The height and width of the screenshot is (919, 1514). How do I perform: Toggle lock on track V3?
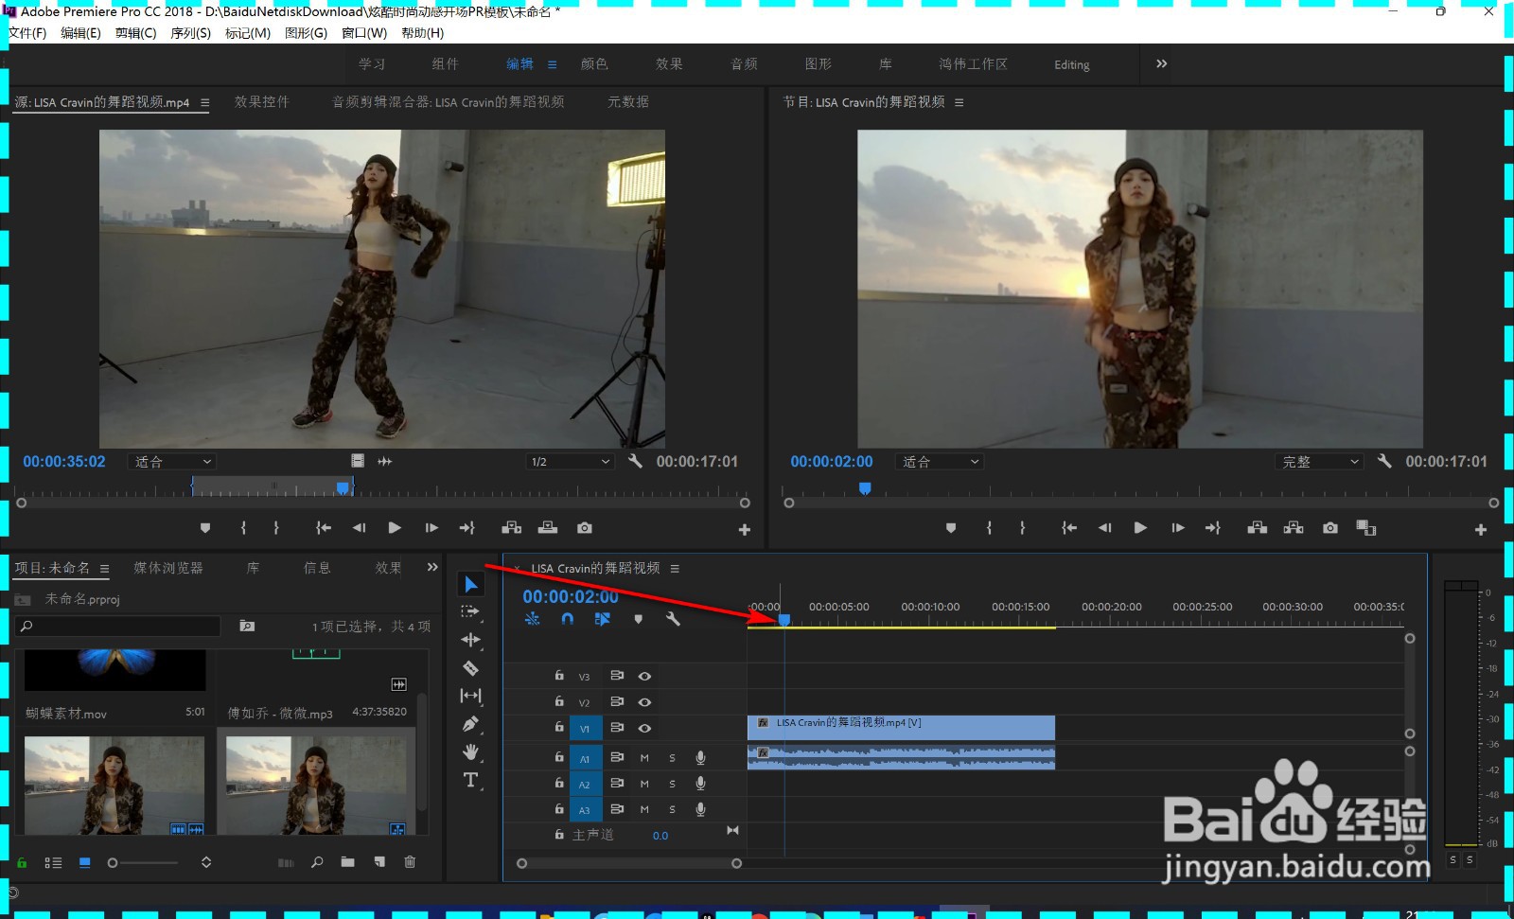tap(559, 677)
